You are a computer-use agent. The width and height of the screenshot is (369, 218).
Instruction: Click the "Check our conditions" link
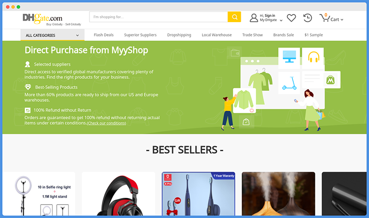[107, 123]
